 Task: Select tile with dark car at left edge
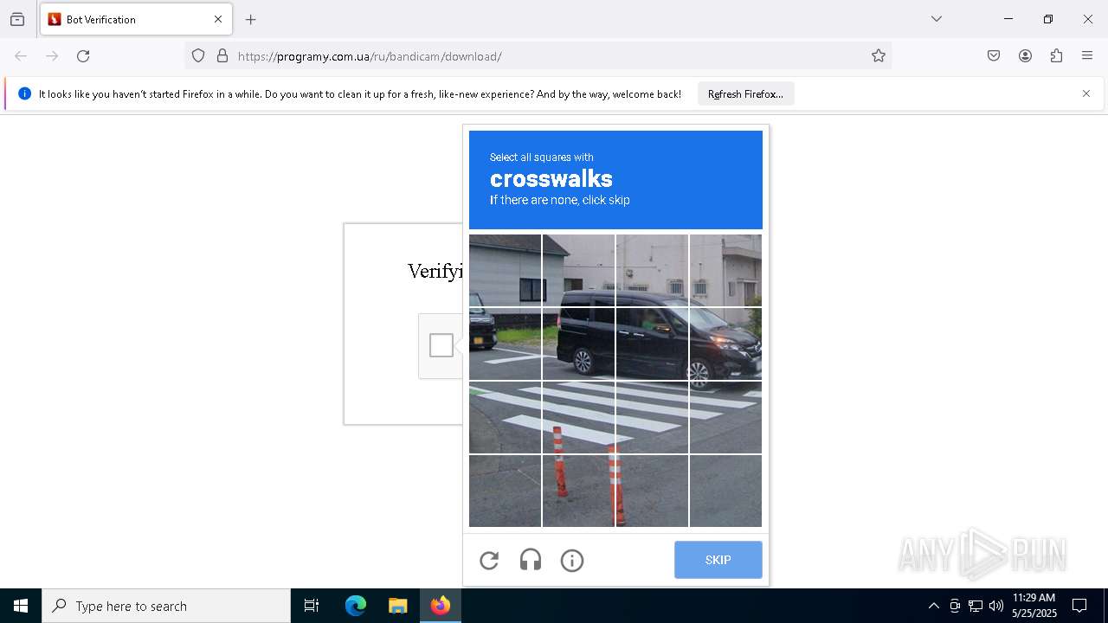pos(505,344)
